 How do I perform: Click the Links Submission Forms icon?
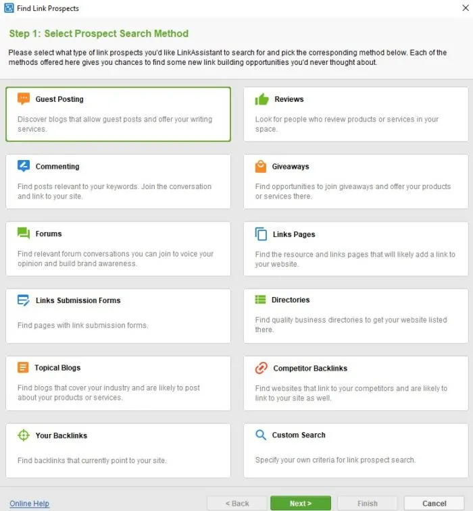pos(24,300)
